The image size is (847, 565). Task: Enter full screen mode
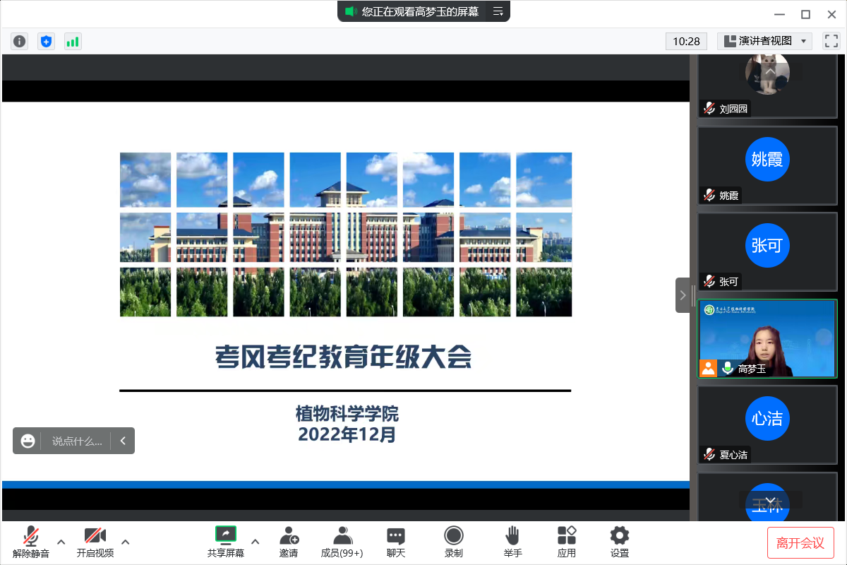(x=831, y=41)
